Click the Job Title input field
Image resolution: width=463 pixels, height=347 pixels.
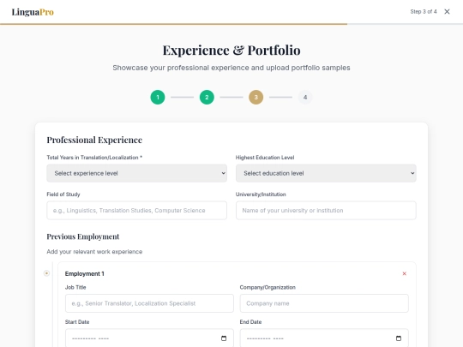click(149, 303)
